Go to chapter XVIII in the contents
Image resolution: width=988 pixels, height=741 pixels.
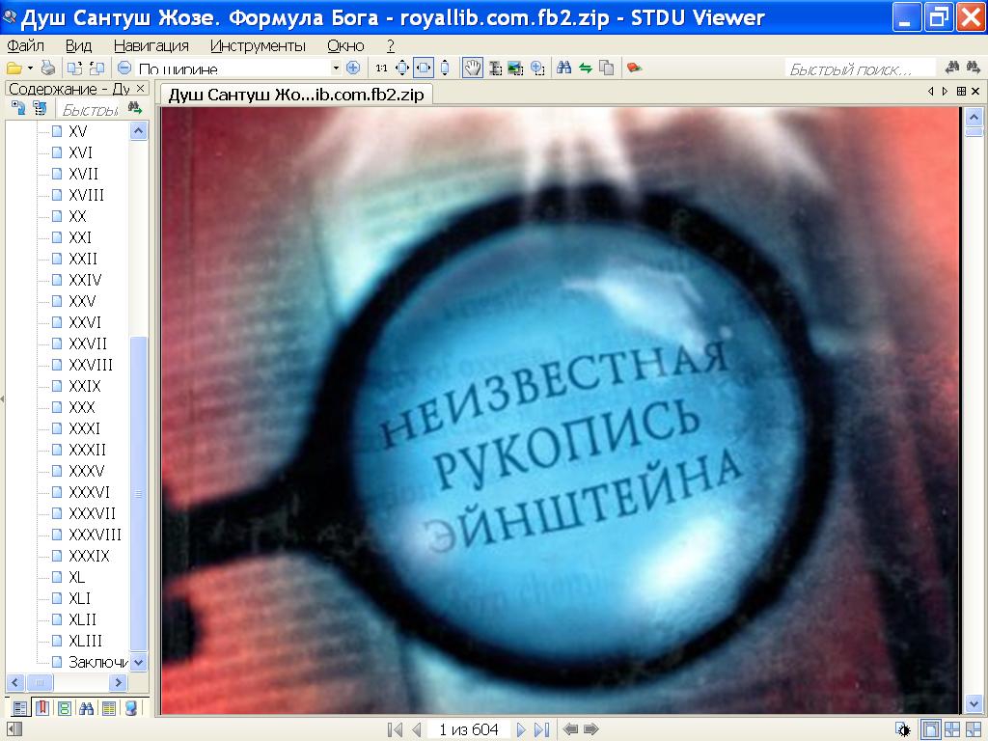click(86, 195)
